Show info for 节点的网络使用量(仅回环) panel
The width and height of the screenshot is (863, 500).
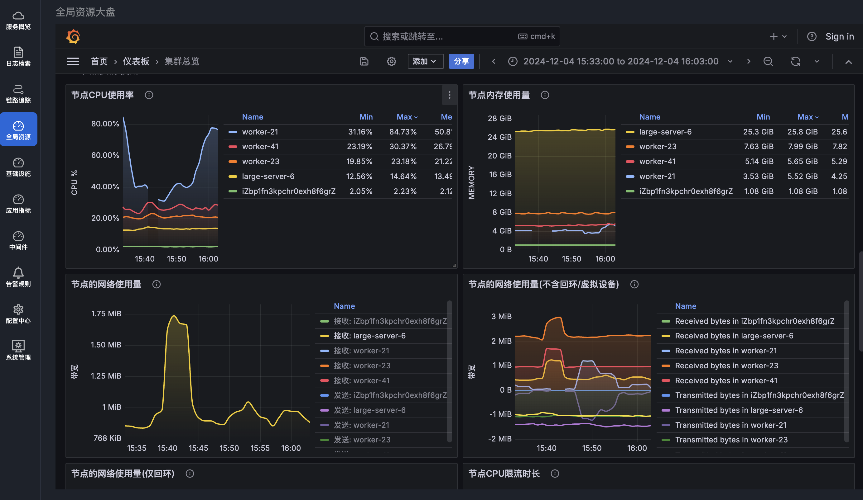[x=190, y=473]
